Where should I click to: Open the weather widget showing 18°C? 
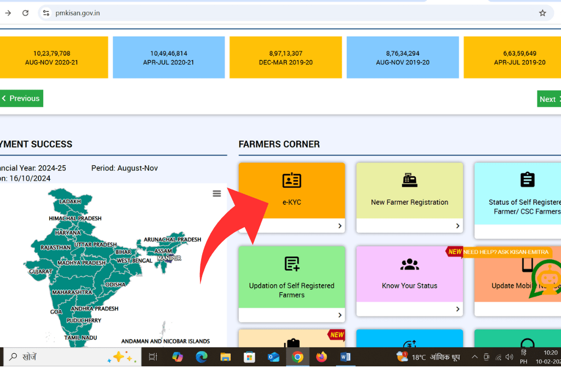click(428, 357)
